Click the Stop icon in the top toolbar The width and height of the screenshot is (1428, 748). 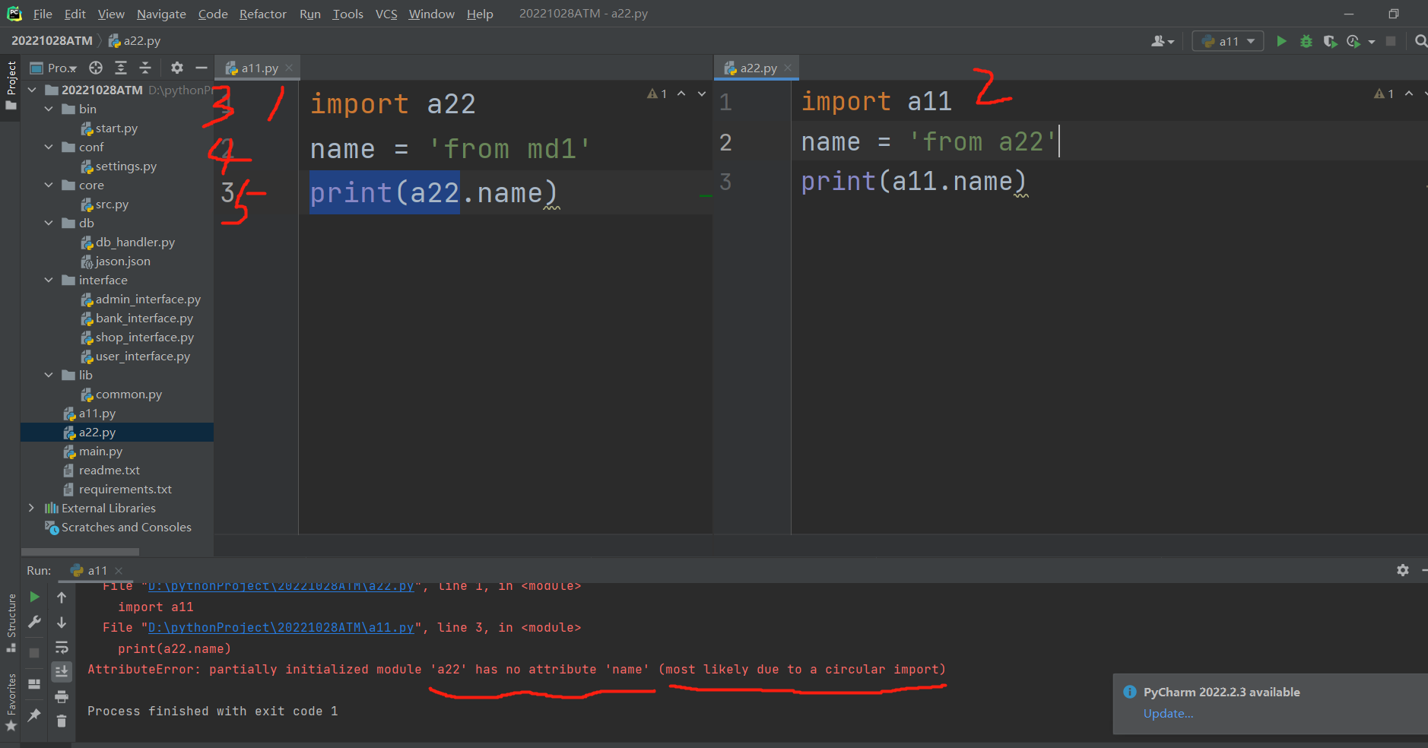click(x=1391, y=41)
